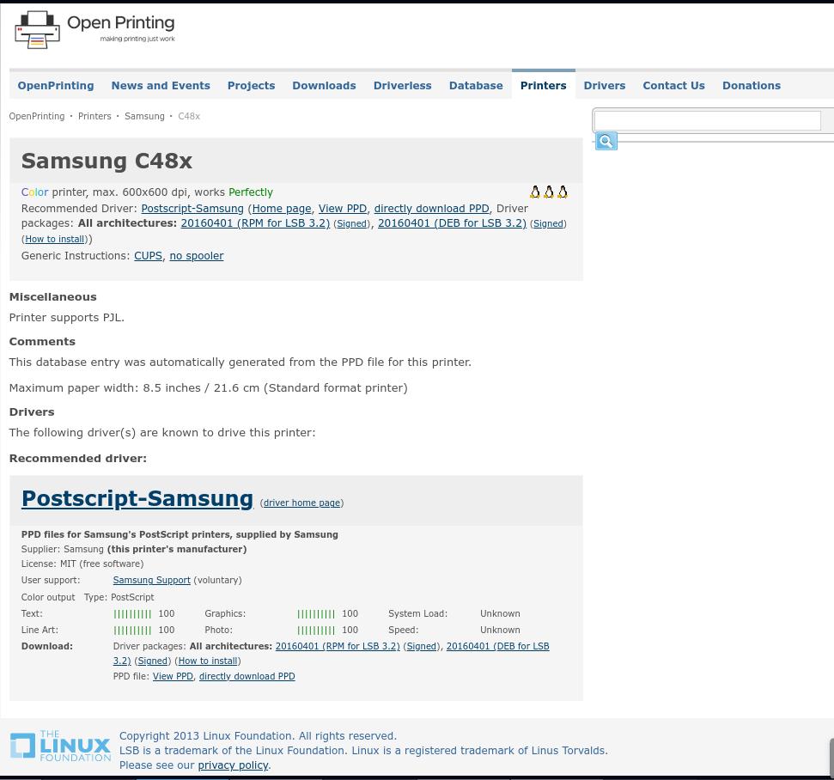
Task: Click the Graphics quality rating bar
Action: coord(316,614)
